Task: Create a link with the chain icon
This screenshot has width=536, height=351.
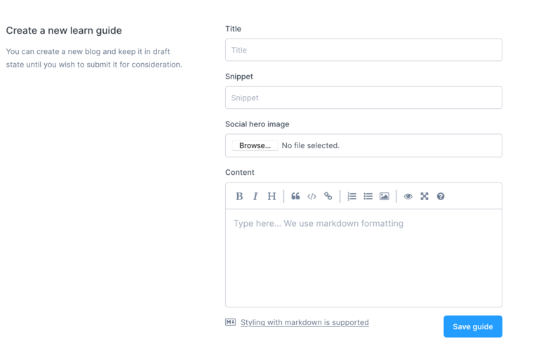Action: click(328, 197)
